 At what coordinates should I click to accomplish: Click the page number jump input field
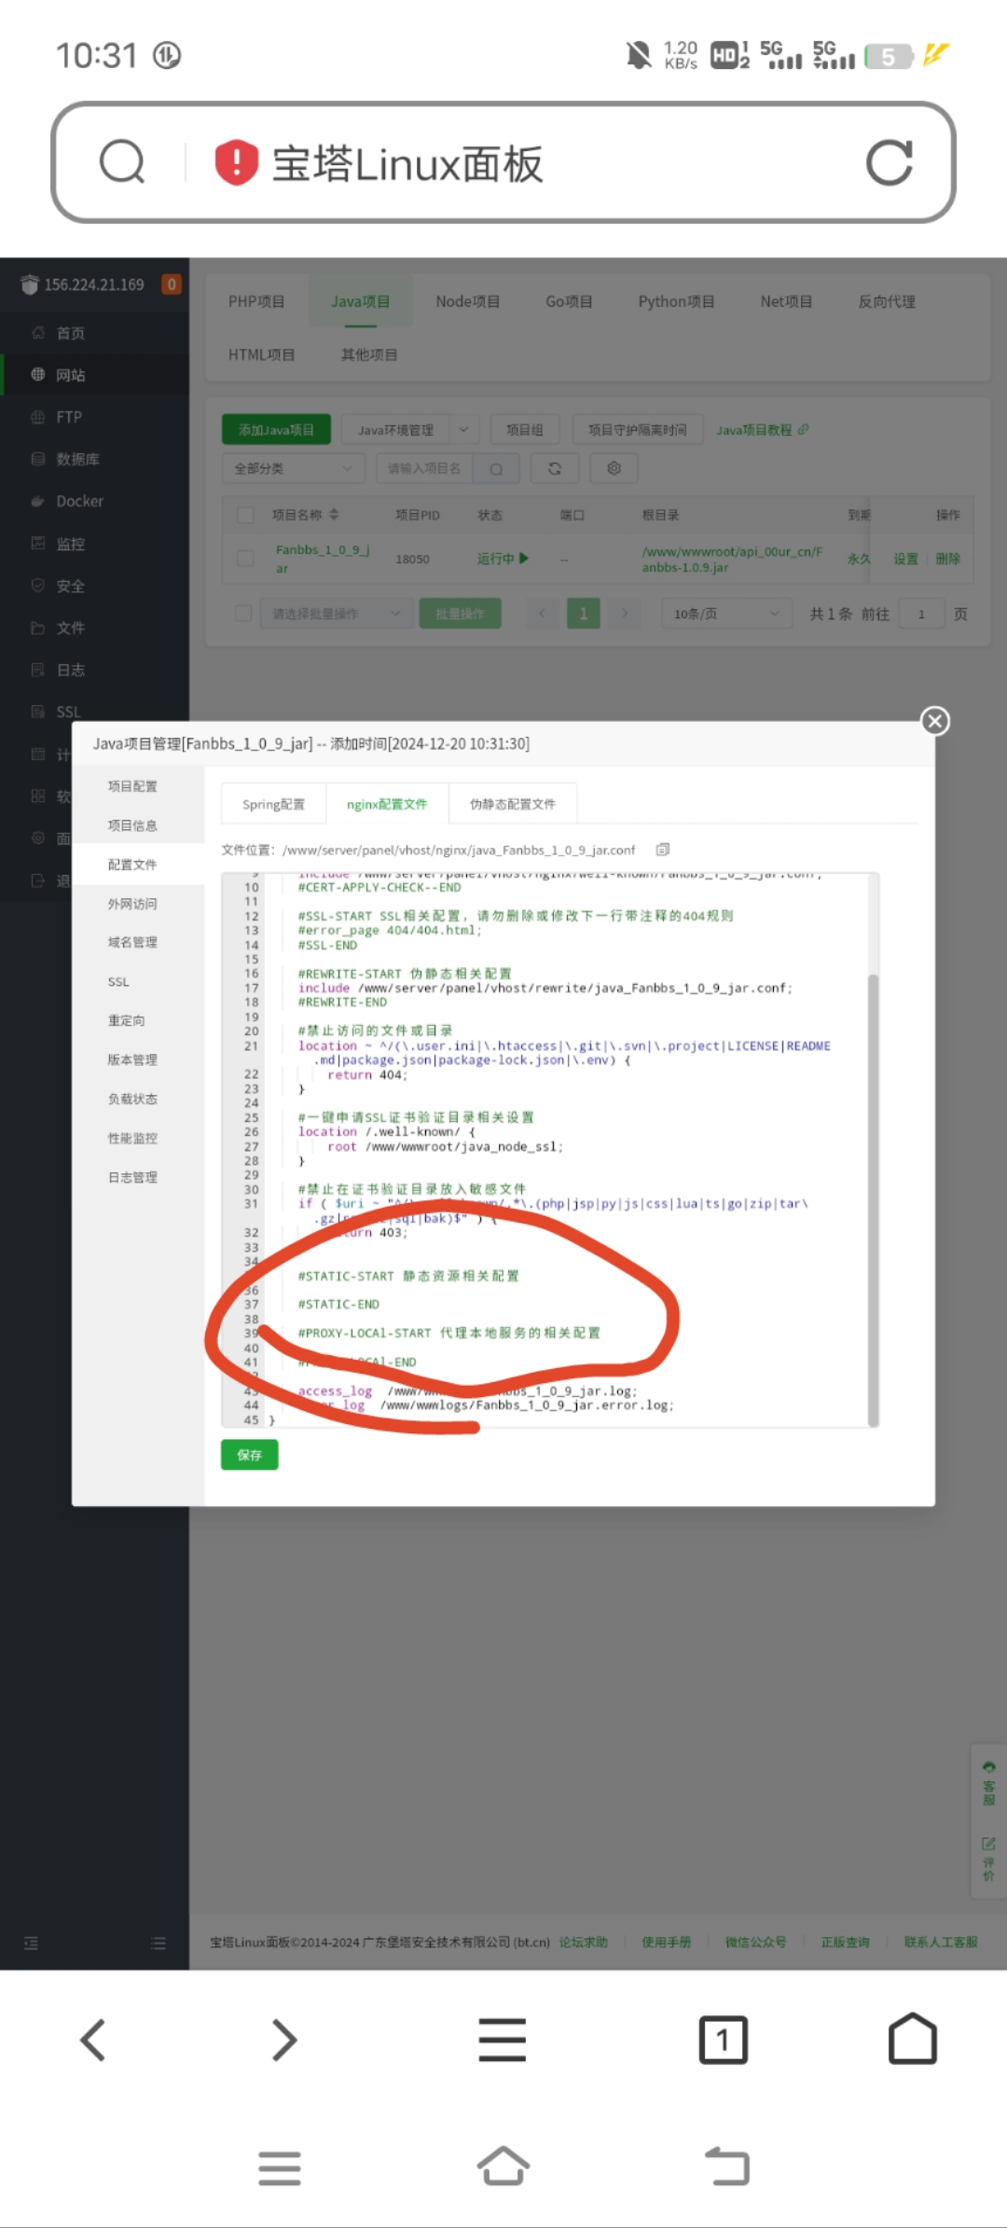921,614
